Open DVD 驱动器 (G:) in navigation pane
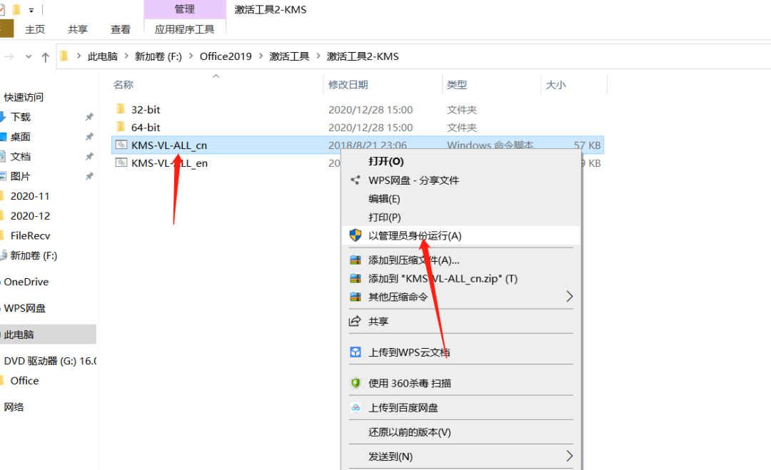Image resolution: width=771 pixels, height=470 pixels. click(x=50, y=361)
